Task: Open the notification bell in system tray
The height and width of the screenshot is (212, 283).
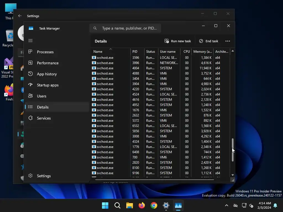Action: pyautogui.click(x=276, y=205)
